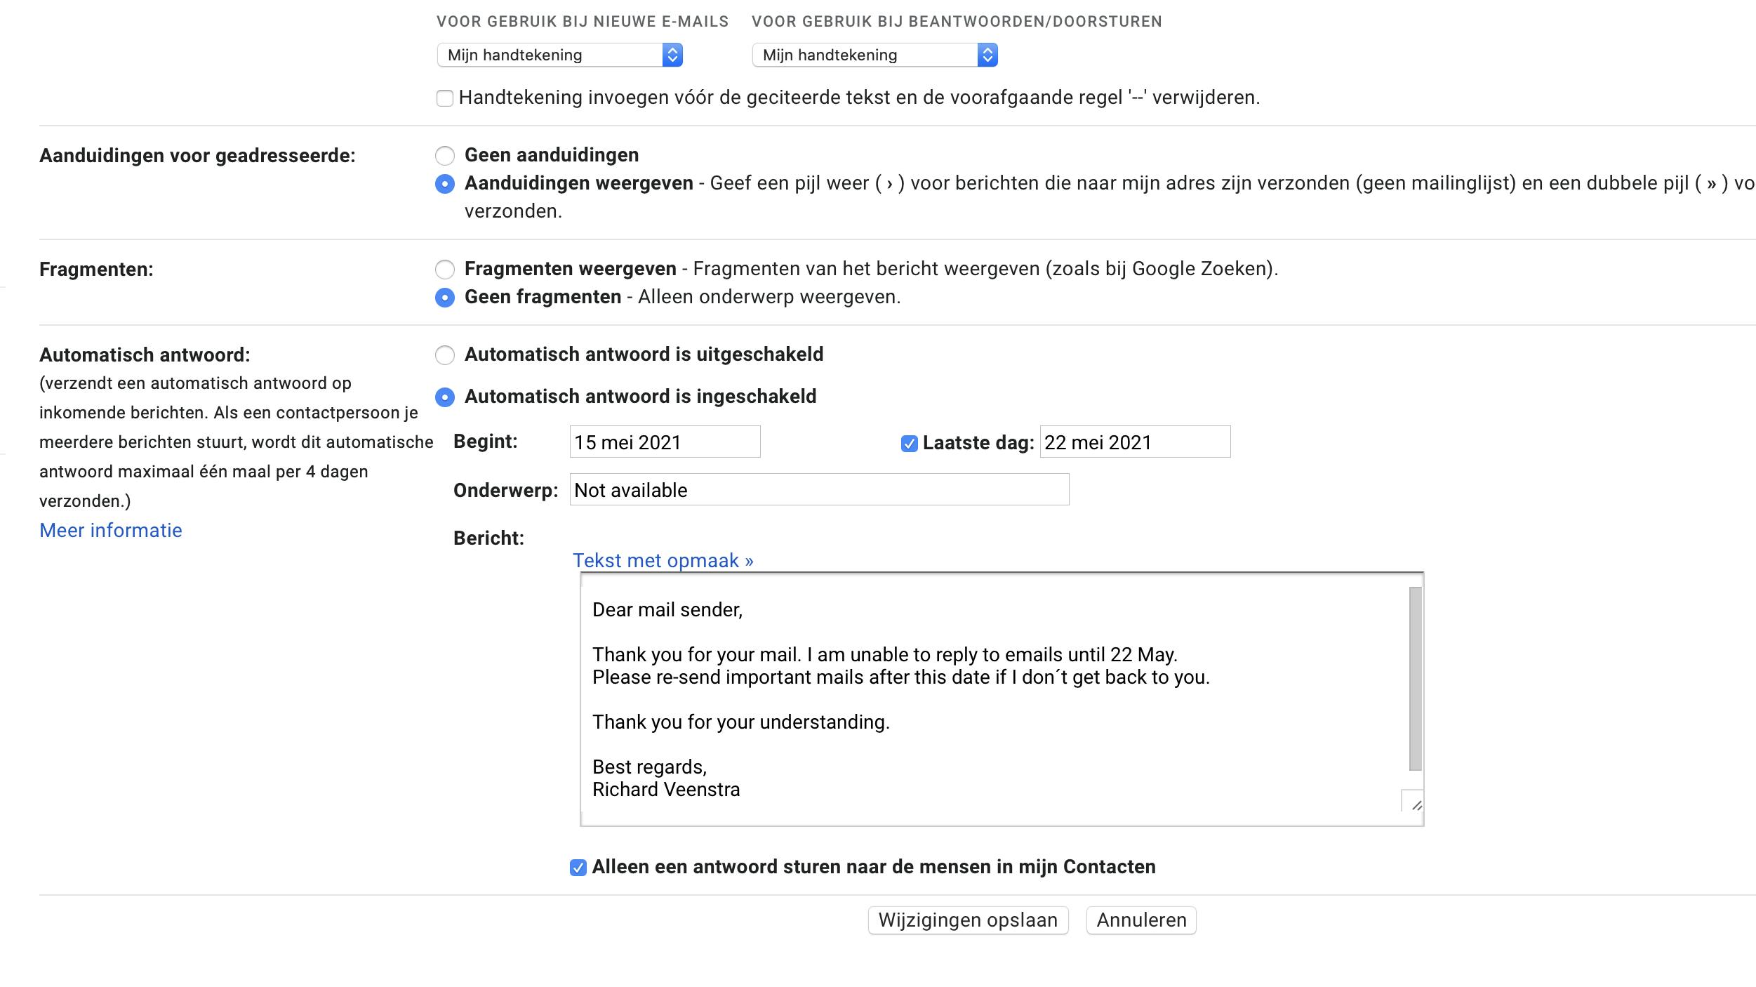This screenshot has height=987, width=1756.
Task: Choose 'Fragmenten weergeven' option
Action: [x=445, y=270]
